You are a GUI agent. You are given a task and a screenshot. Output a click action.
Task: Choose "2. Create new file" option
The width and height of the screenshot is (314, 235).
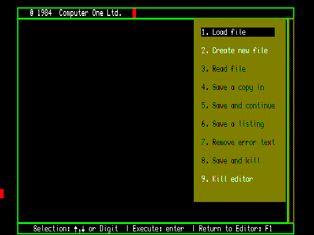pos(234,50)
